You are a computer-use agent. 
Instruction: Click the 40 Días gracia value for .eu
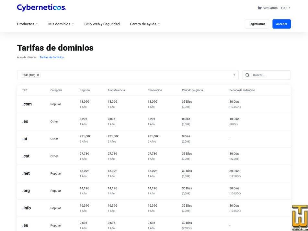click(187, 223)
